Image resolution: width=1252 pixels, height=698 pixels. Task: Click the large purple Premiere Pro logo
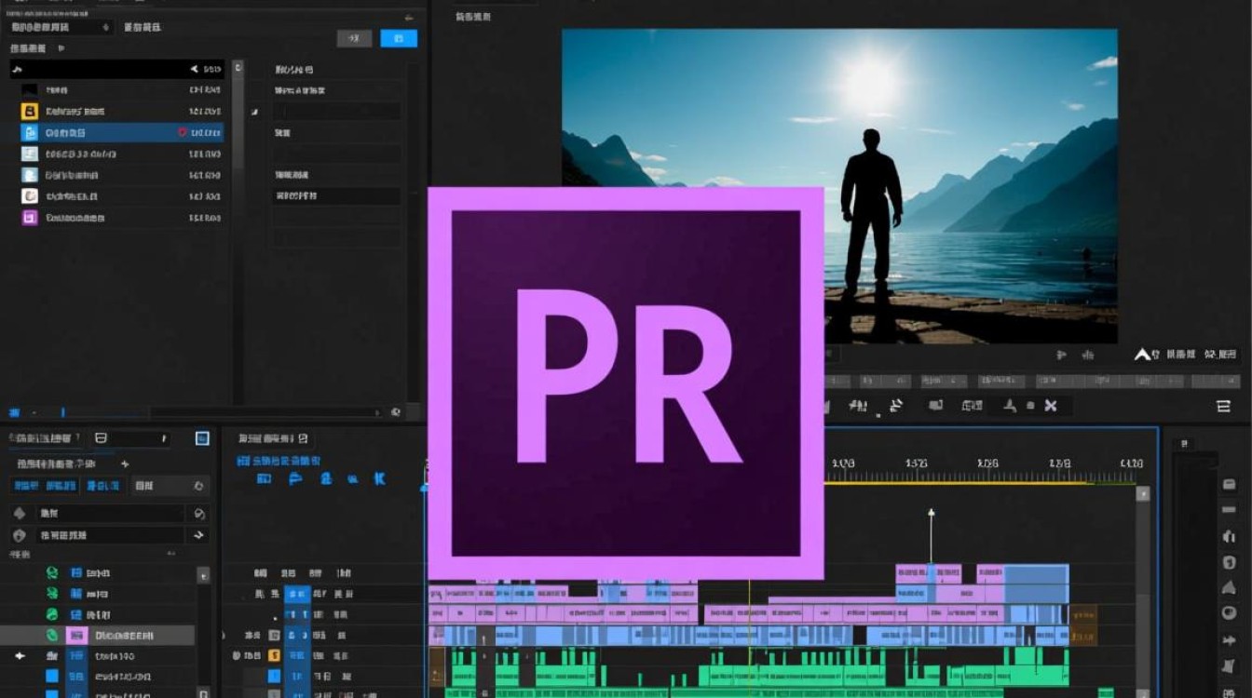point(625,383)
